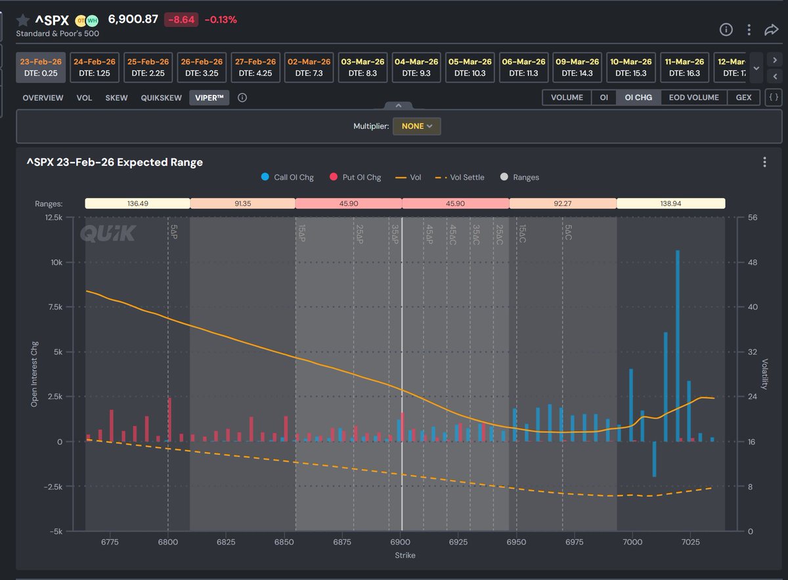The height and width of the screenshot is (580, 788).
Task: Select the OI CHG data mode
Action: (x=638, y=98)
